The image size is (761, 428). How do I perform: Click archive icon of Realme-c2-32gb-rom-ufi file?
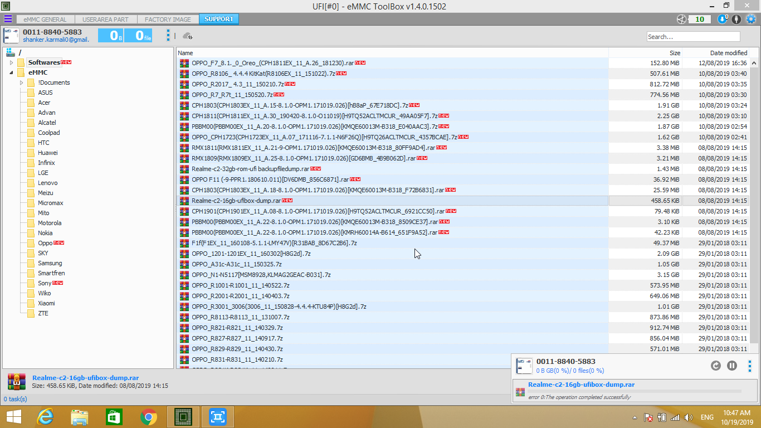pos(184,169)
